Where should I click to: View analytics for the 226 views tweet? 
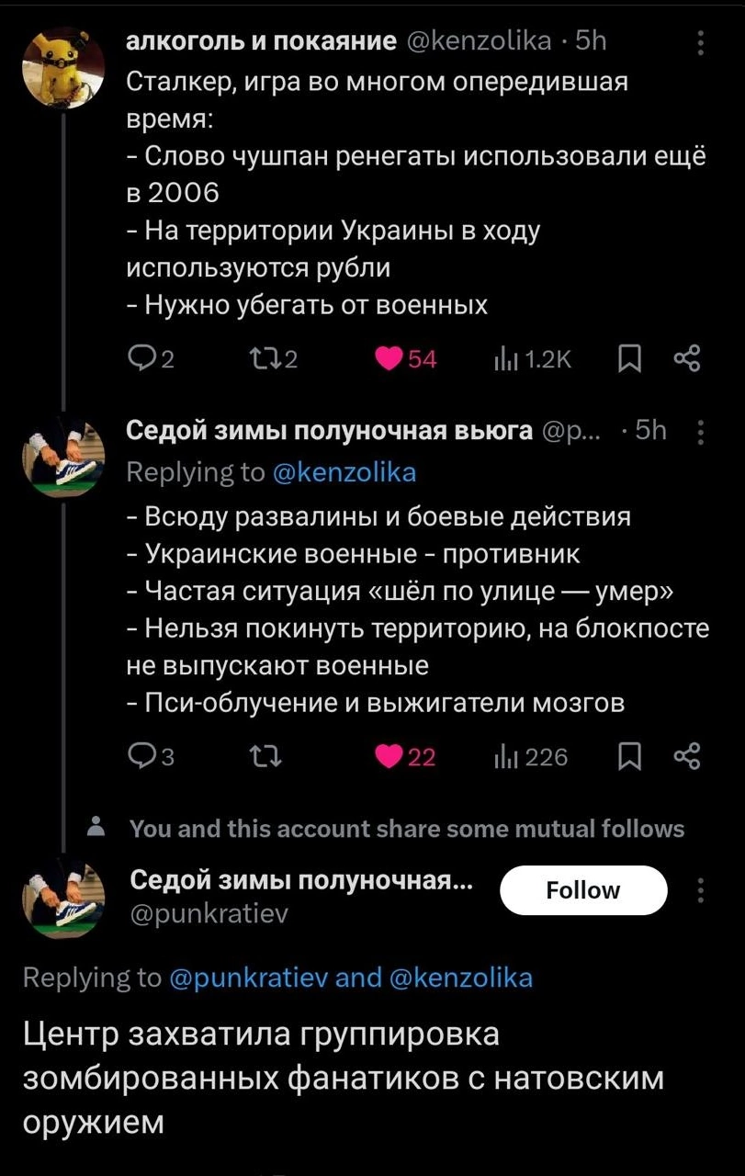coord(507,757)
